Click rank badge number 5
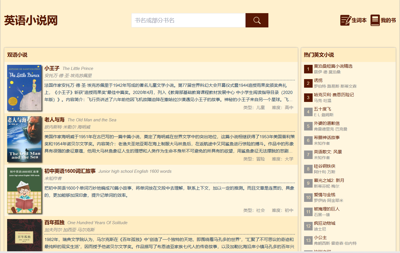 308,126
